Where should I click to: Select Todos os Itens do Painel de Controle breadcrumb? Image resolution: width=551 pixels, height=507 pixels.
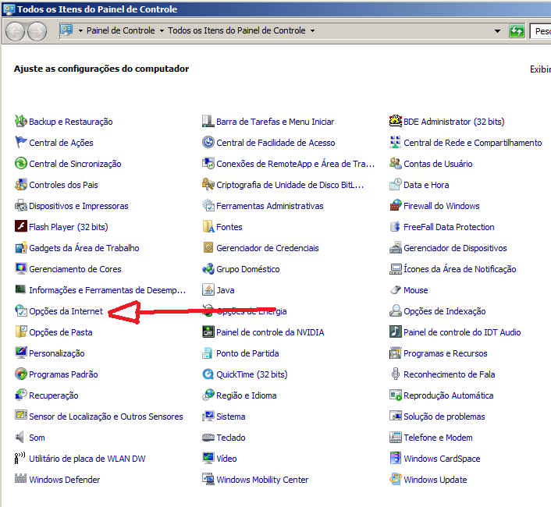point(236,30)
